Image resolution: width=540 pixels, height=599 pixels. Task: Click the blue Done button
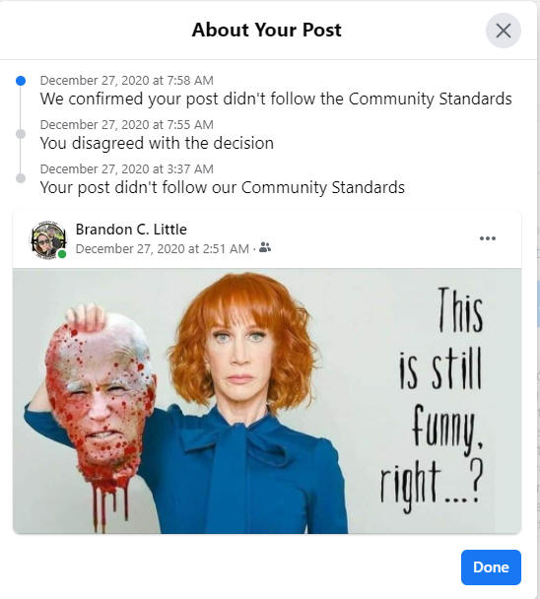click(491, 567)
